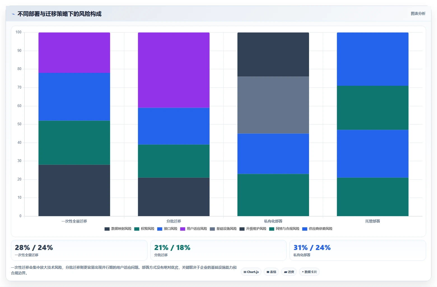The width and height of the screenshot is (437, 287).
Task: Click the dark top segment of 私有化部署 bar
Action: click(x=273, y=54)
